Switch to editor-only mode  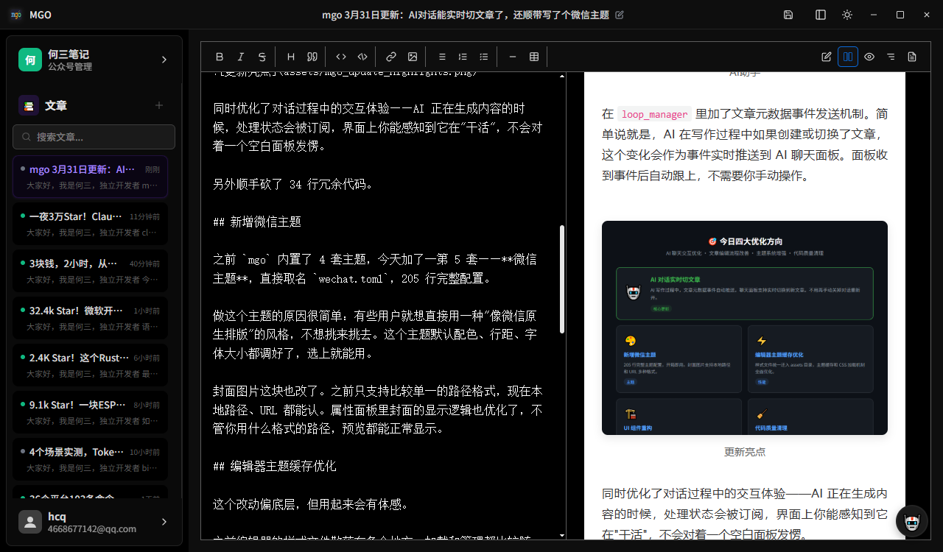826,56
